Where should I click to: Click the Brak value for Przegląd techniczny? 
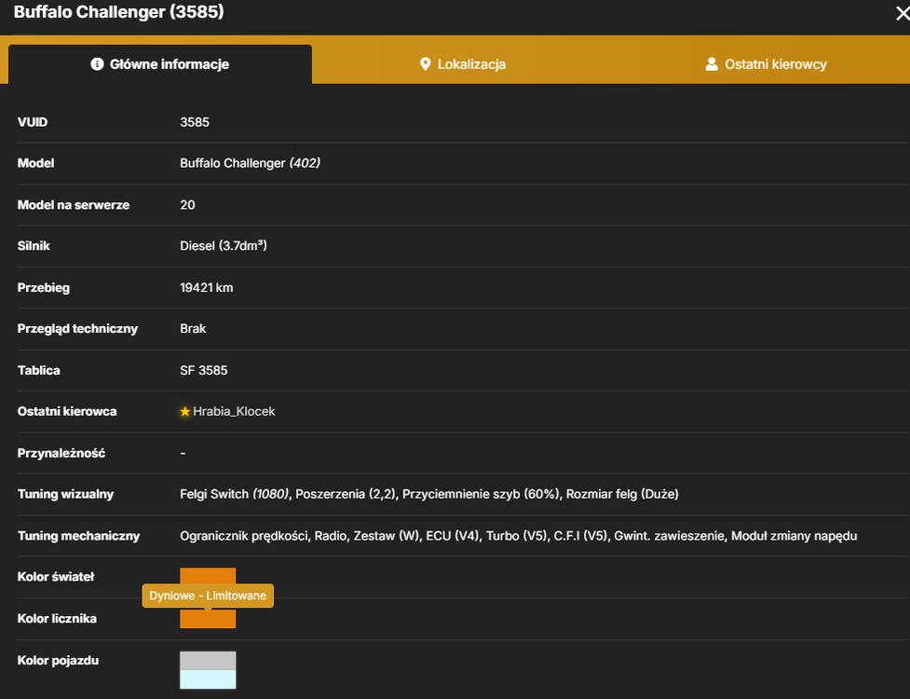point(193,329)
